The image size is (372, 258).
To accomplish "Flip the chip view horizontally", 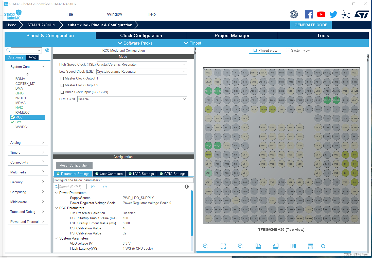I will 293,246.
